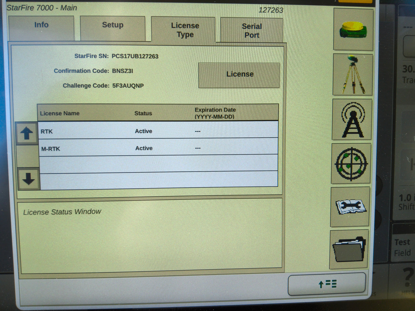This screenshot has width=415, height=311.
Task: Open the Setup tab
Action: (112, 26)
